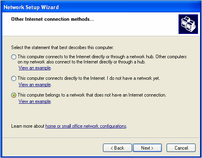Open 'View an example' under hub connection option

[x=35, y=68]
